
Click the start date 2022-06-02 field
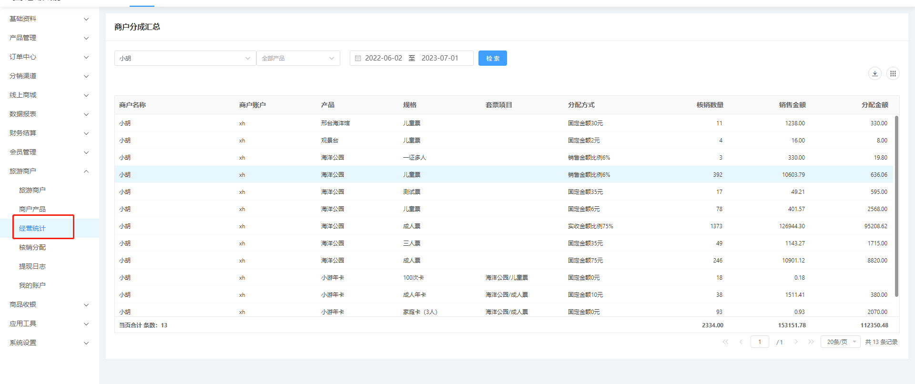click(383, 58)
